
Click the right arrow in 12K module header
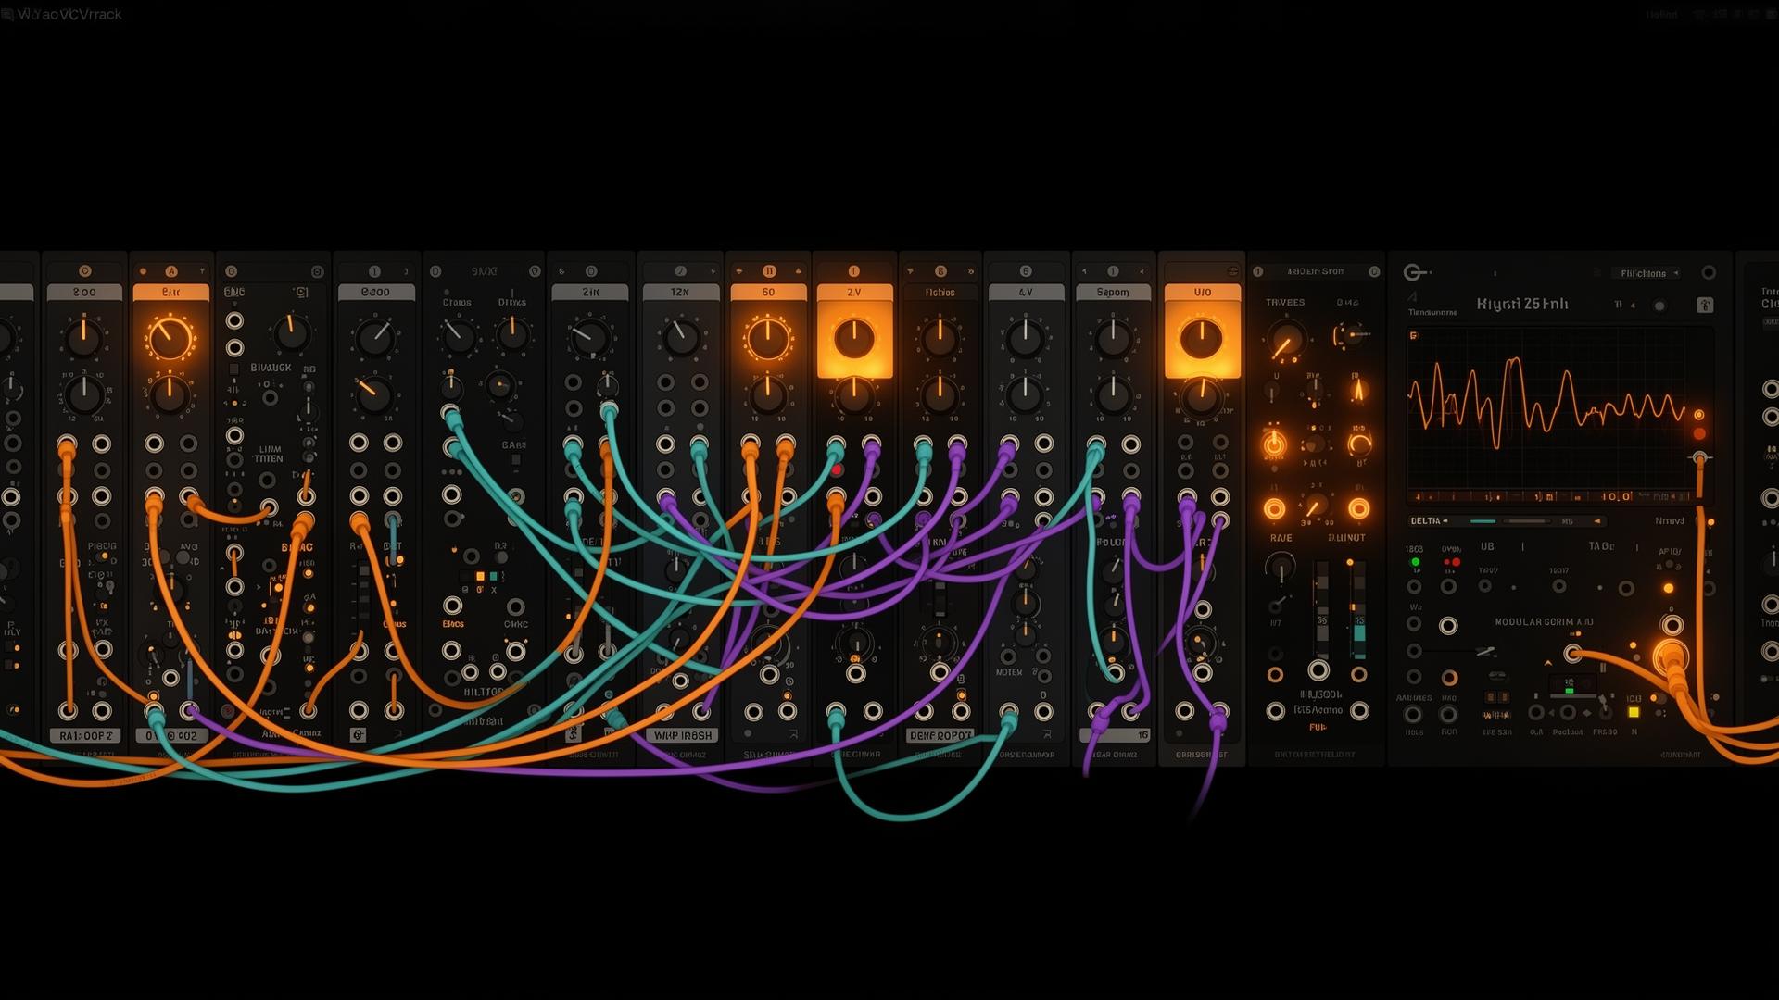click(x=713, y=271)
